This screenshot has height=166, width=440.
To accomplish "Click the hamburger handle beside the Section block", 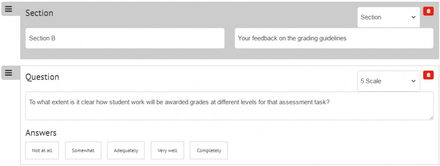I will (x=9, y=9).
